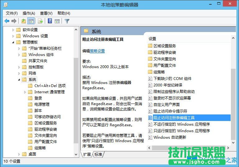239x167 pixels.
Task: Select 不运行指定的 Windows 应用程序 setting
Action: (182, 124)
